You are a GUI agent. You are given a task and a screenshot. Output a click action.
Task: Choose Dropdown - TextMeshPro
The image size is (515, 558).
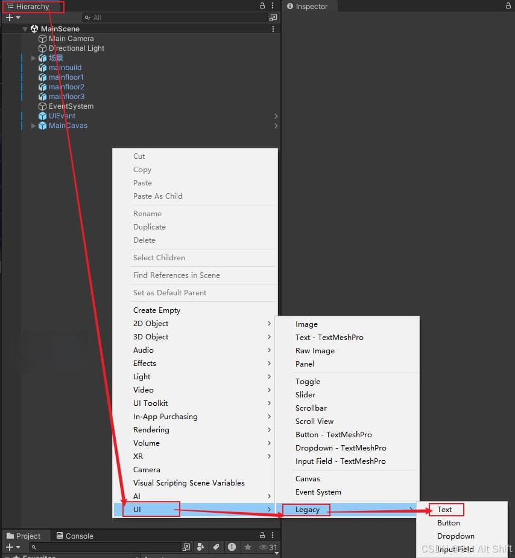347,447
